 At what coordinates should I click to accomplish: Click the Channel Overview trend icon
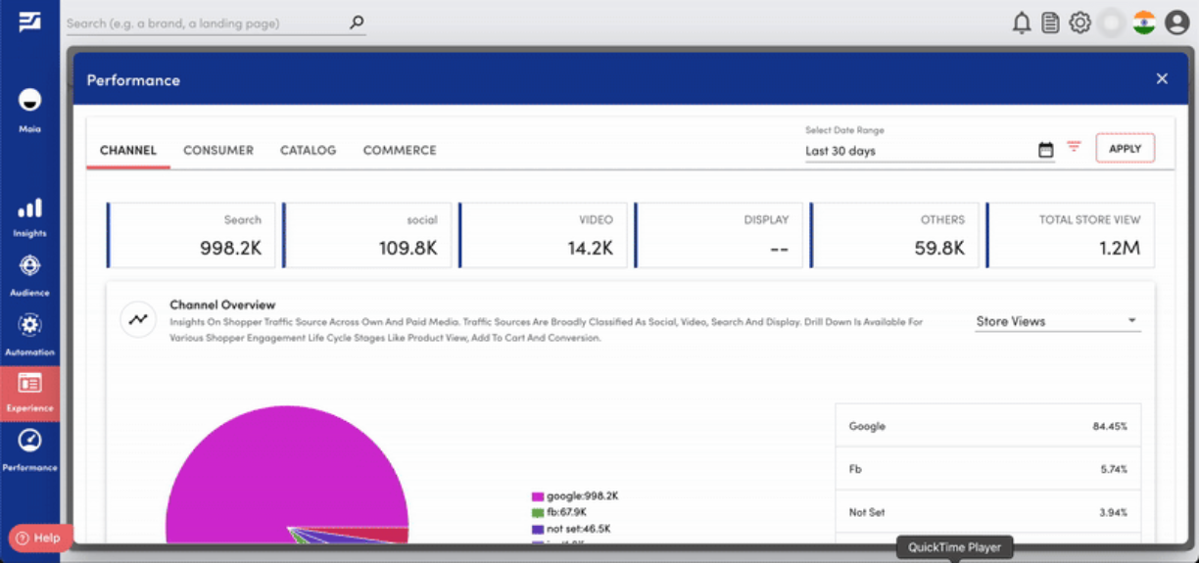pos(138,319)
